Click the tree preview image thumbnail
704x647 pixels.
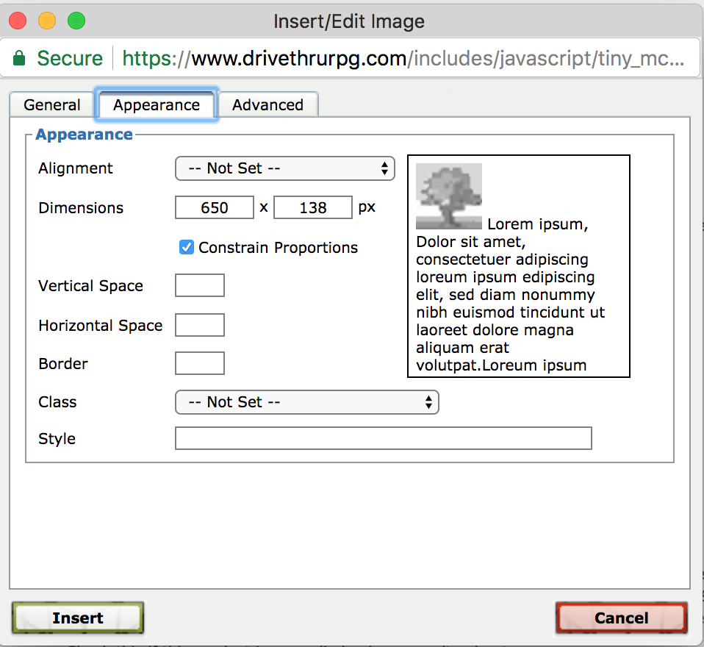click(x=448, y=196)
